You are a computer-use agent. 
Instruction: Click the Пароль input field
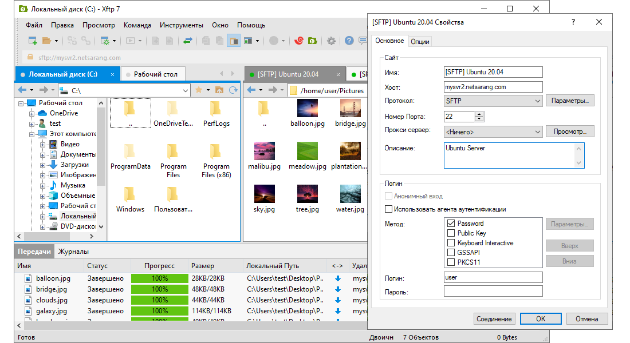click(493, 291)
